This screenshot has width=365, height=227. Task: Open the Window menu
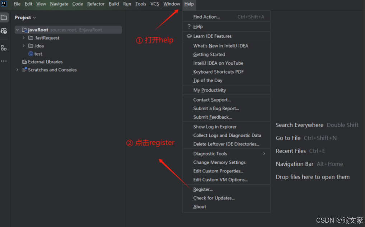pyautogui.click(x=172, y=4)
